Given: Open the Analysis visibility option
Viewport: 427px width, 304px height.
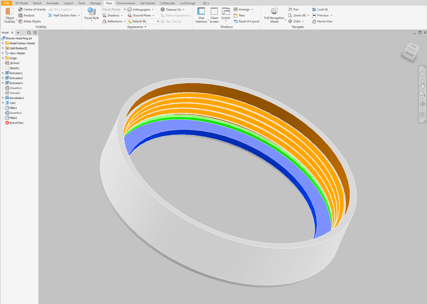Looking at the screenshot, I should [x=26, y=15].
